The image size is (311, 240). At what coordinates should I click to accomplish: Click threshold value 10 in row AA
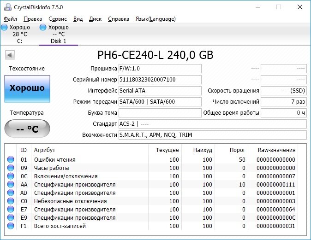(242, 185)
